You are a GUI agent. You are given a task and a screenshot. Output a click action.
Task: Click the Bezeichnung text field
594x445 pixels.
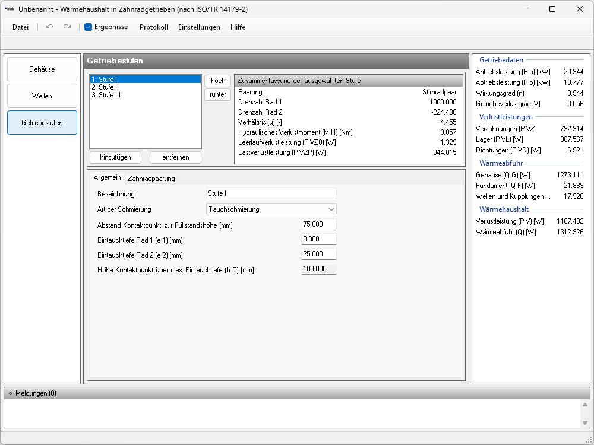[271, 193]
